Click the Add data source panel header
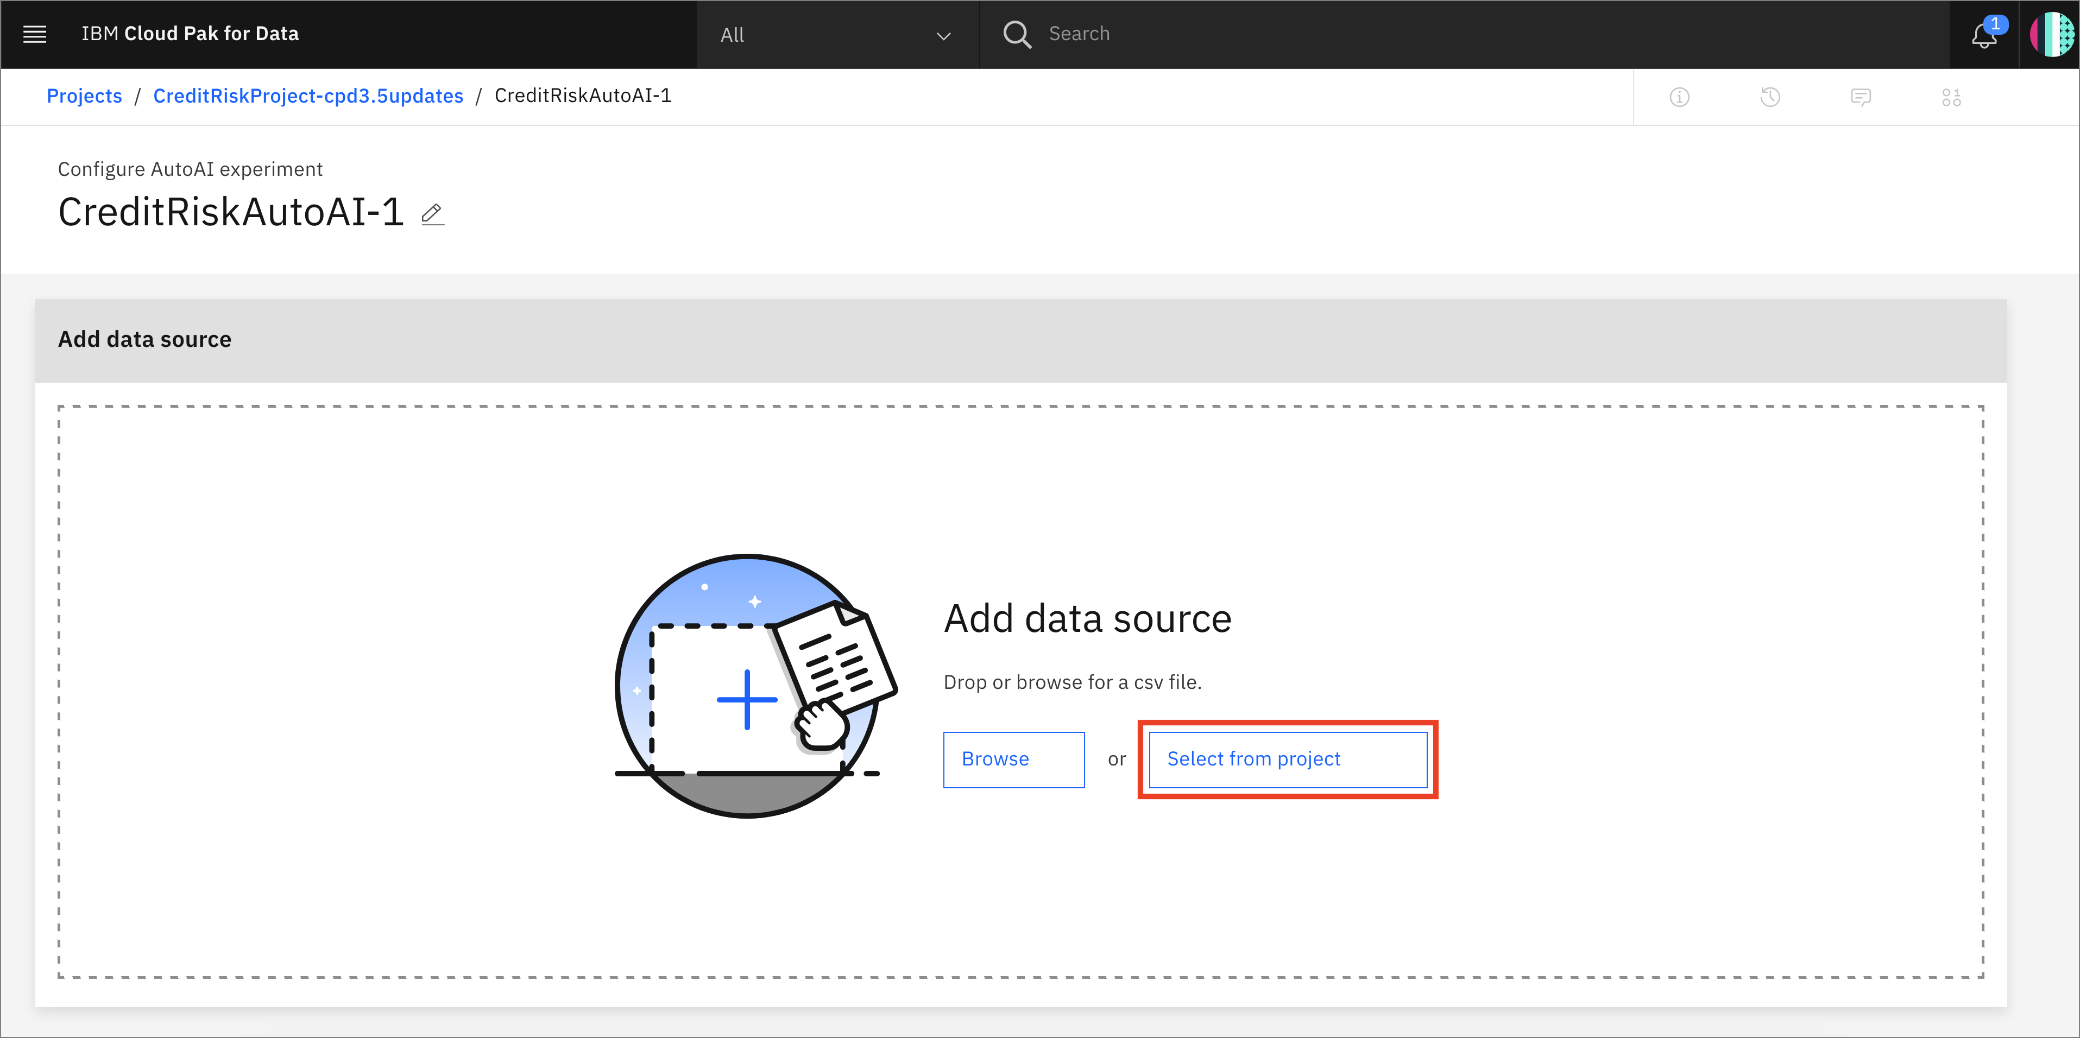The height and width of the screenshot is (1038, 2080). click(x=1020, y=340)
